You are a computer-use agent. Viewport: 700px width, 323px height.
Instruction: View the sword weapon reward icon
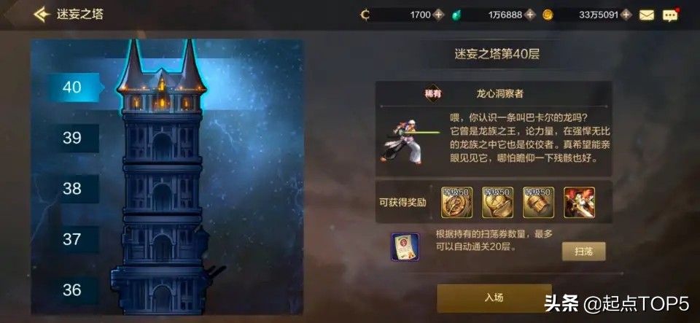coord(579,202)
